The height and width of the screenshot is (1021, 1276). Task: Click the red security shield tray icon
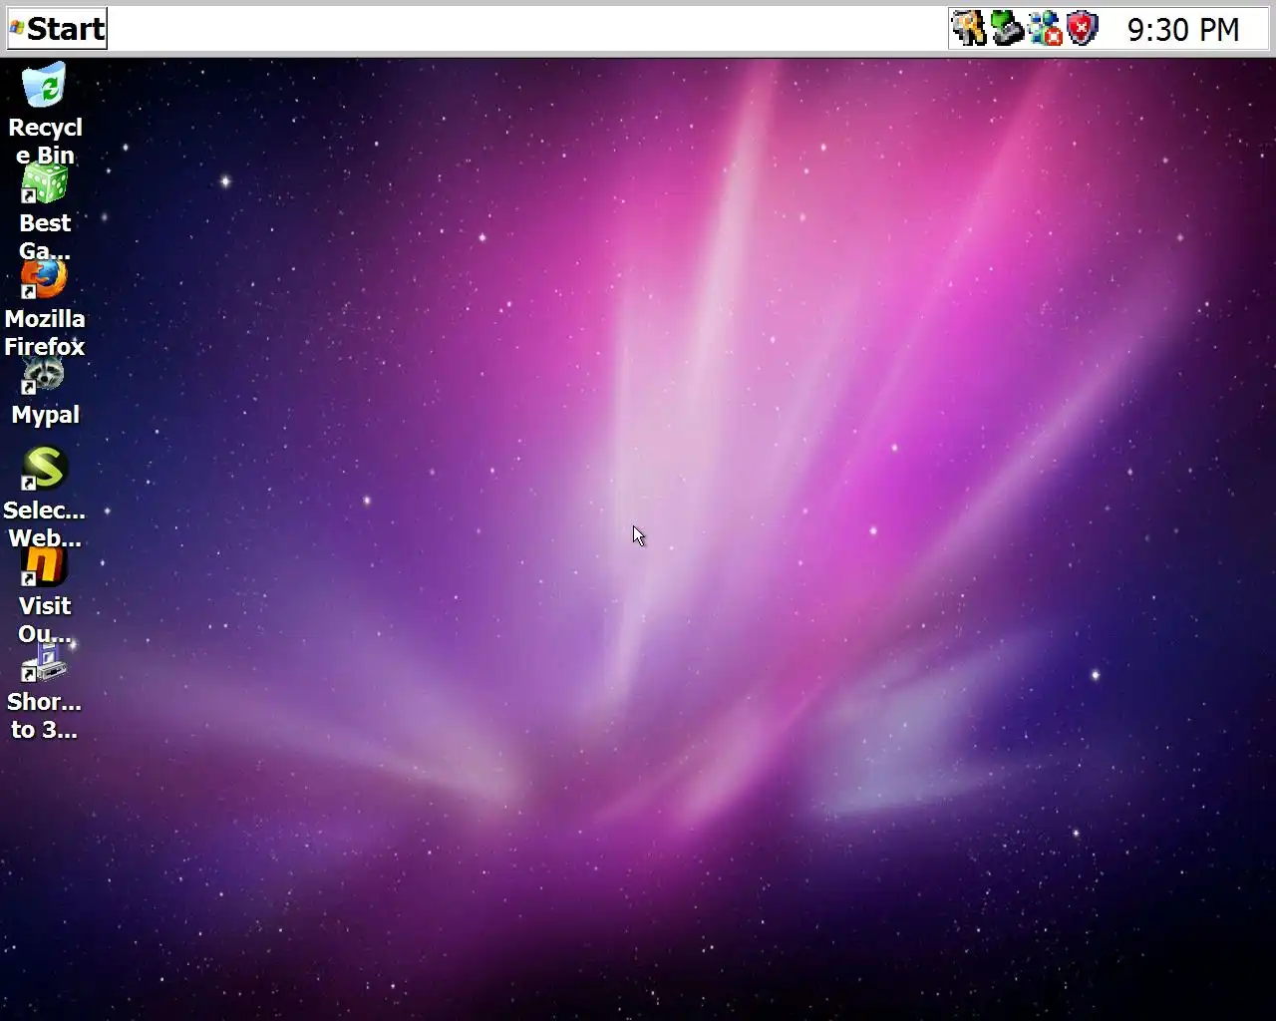(x=1083, y=29)
